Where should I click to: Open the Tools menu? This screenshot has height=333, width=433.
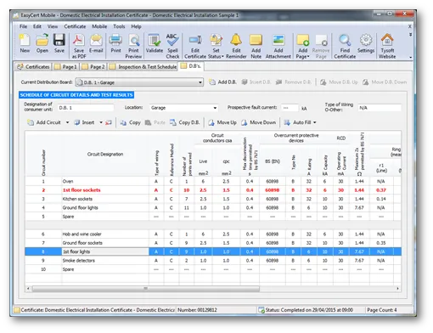pyautogui.click(x=119, y=26)
